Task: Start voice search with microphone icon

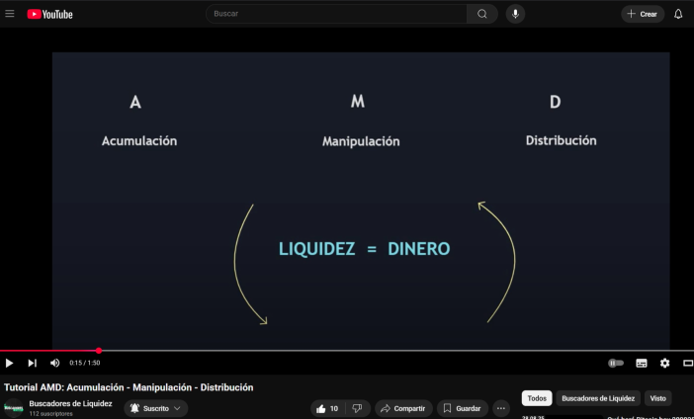Action: click(x=515, y=14)
